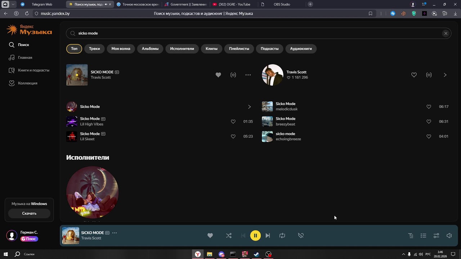Toggle repeat mode in the player
Viewport: 461px width, 259px height.
click(282, 236)
